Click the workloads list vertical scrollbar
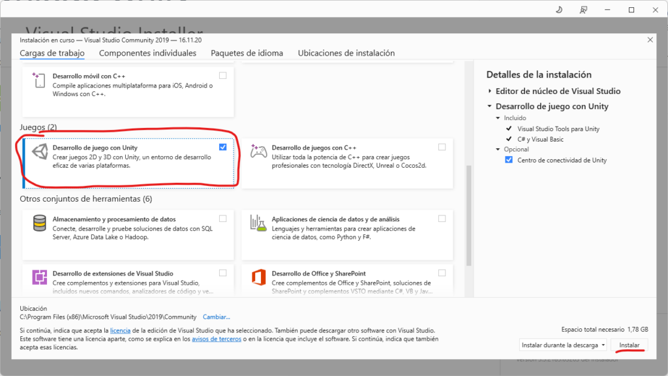Image resolution: width=668 pixels, height=376 pixels. (468, 215)
